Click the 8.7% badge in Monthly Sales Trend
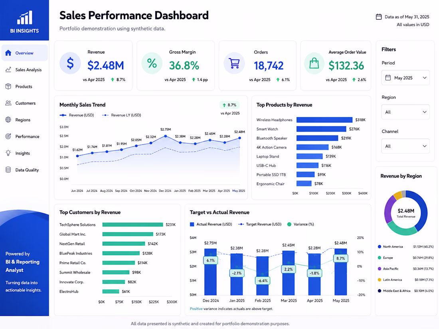Viewport: 439px width, 329px height. click(229, 105)
